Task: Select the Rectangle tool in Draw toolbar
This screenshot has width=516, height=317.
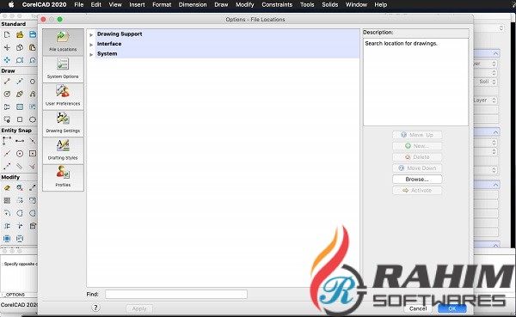Action: coord(20,119)
